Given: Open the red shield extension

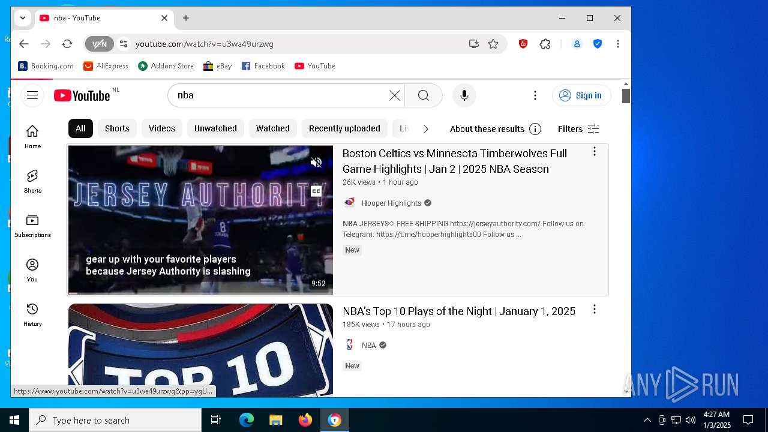Looking at the screenshot, I should point(523,44).
